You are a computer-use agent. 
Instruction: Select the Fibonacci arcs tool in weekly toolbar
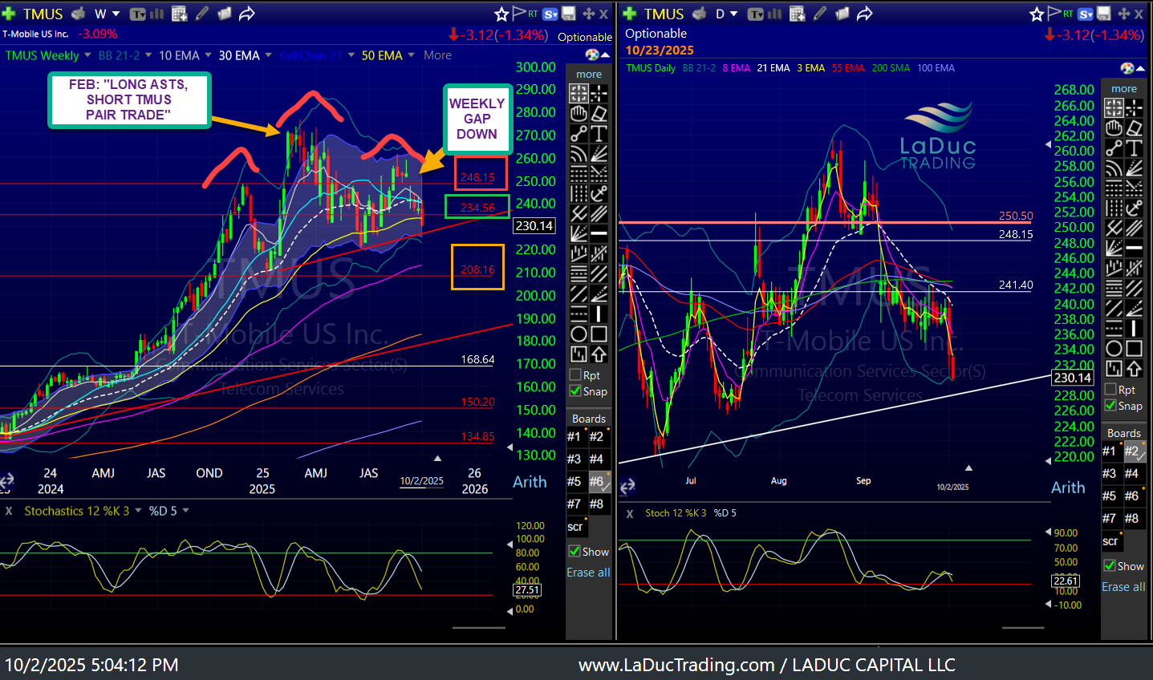[579, 153]
